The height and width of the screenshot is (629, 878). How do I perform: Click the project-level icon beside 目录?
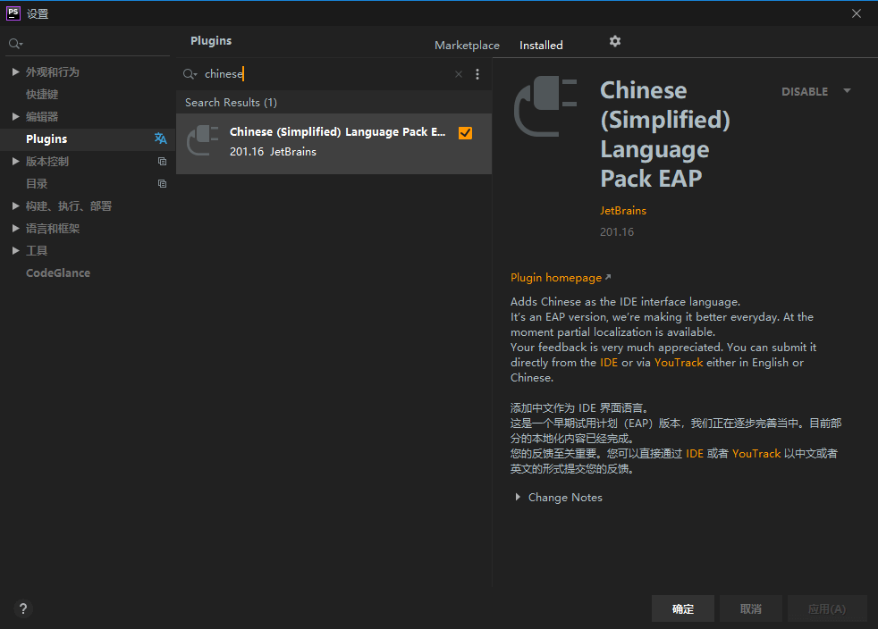163,183
